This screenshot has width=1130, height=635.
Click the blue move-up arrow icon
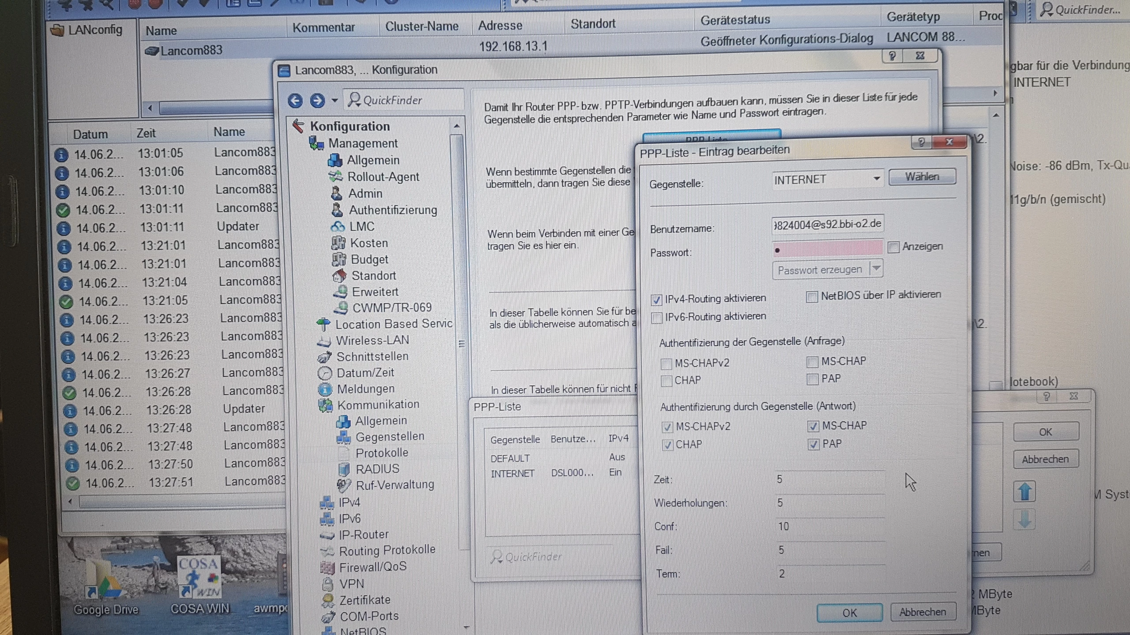tap(1025, 492)
